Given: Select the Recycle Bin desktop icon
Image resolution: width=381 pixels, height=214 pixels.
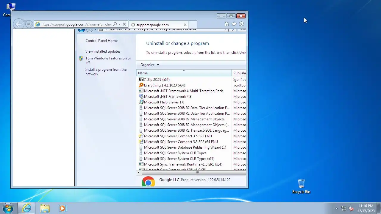Looking at the screenshot, I should click(x=301, y=186).
